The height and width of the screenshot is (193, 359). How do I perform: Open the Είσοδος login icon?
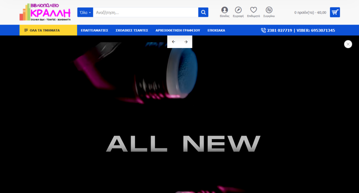pos(224,10)
